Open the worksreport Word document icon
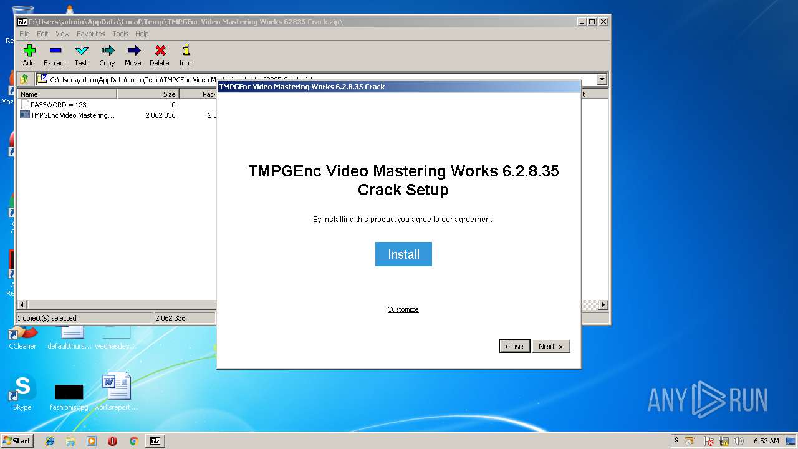Image resolution: width=798 pixels, height=449 pixels. coord(117,392)
